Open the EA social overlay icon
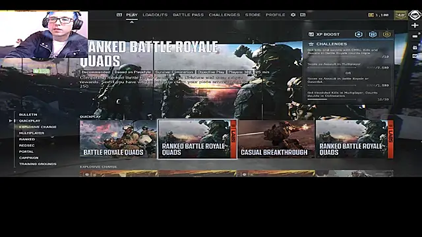Screen dimensions: 422x237 pos(415,15)
